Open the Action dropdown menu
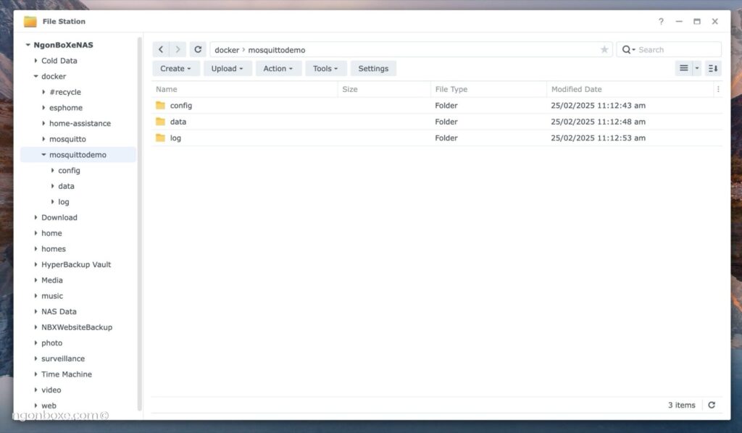 coord(278,69)
